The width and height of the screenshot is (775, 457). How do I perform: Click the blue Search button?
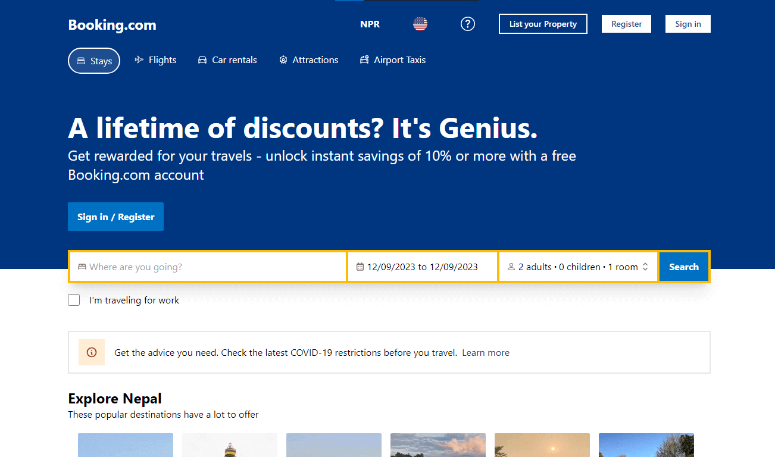coord(684,267)
